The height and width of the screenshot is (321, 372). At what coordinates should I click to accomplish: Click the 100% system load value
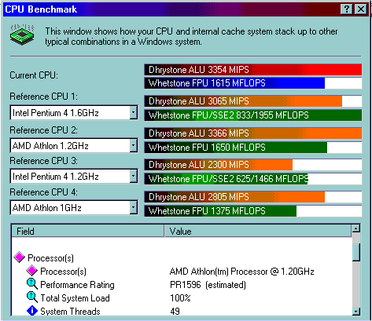point(180,298)
